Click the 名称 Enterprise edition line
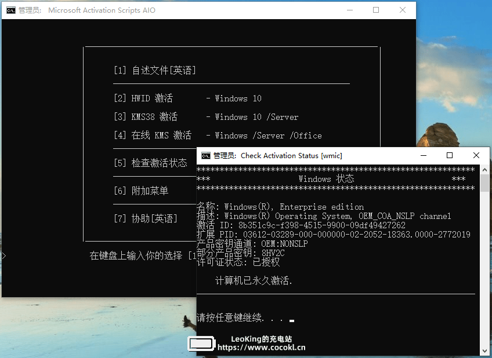This screenshot has width=492, height=358. point(280,207)
